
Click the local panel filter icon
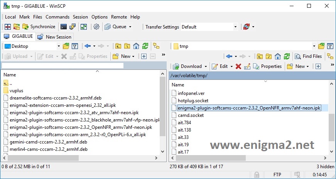(x=74, y=46)
